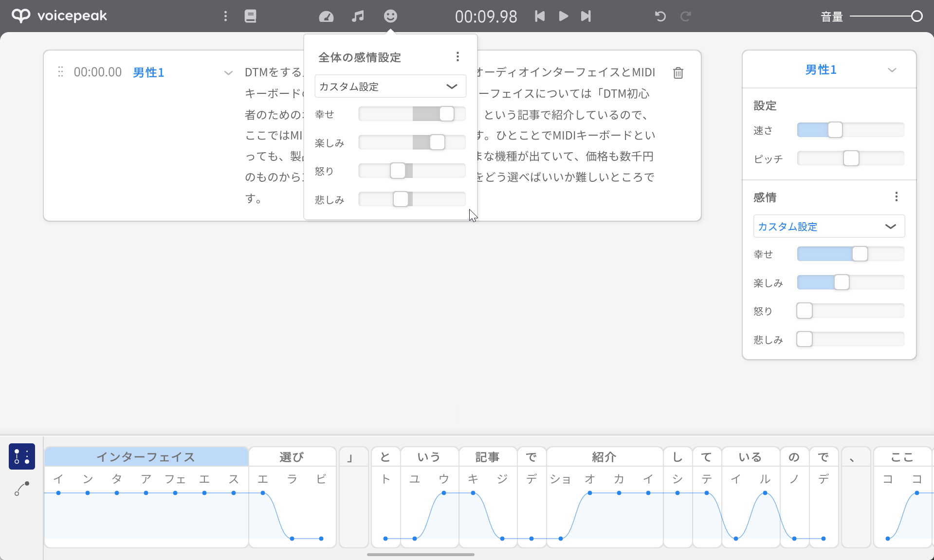Select the 記事 word segment
Screen dimensions: 934x560
(488, 457)
